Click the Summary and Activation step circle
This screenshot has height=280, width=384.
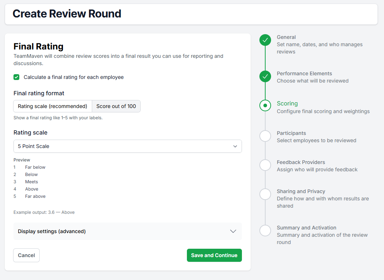pyautogui.click(x=265, y=231)
